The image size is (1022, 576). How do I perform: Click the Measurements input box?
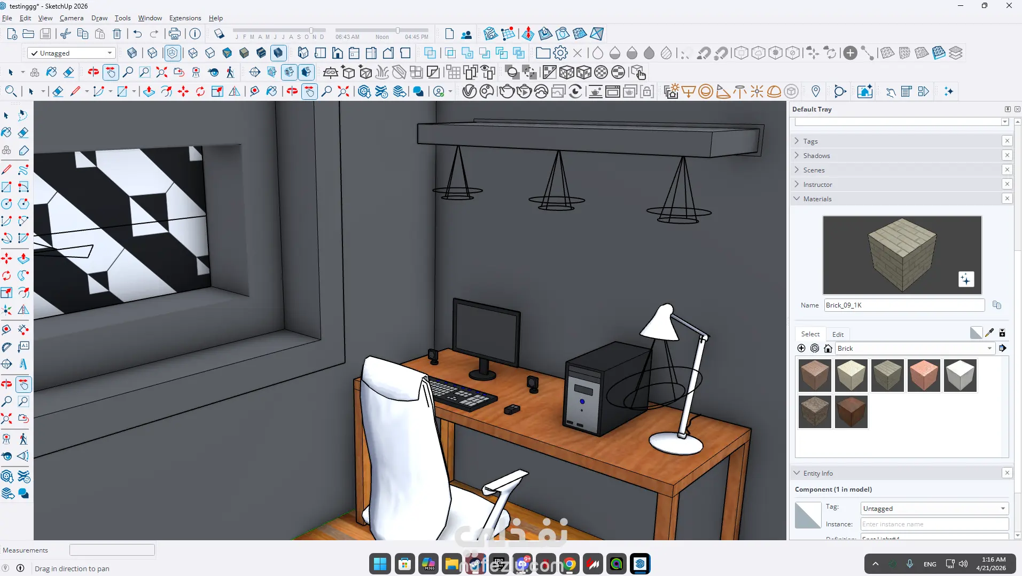pos(112,550)
